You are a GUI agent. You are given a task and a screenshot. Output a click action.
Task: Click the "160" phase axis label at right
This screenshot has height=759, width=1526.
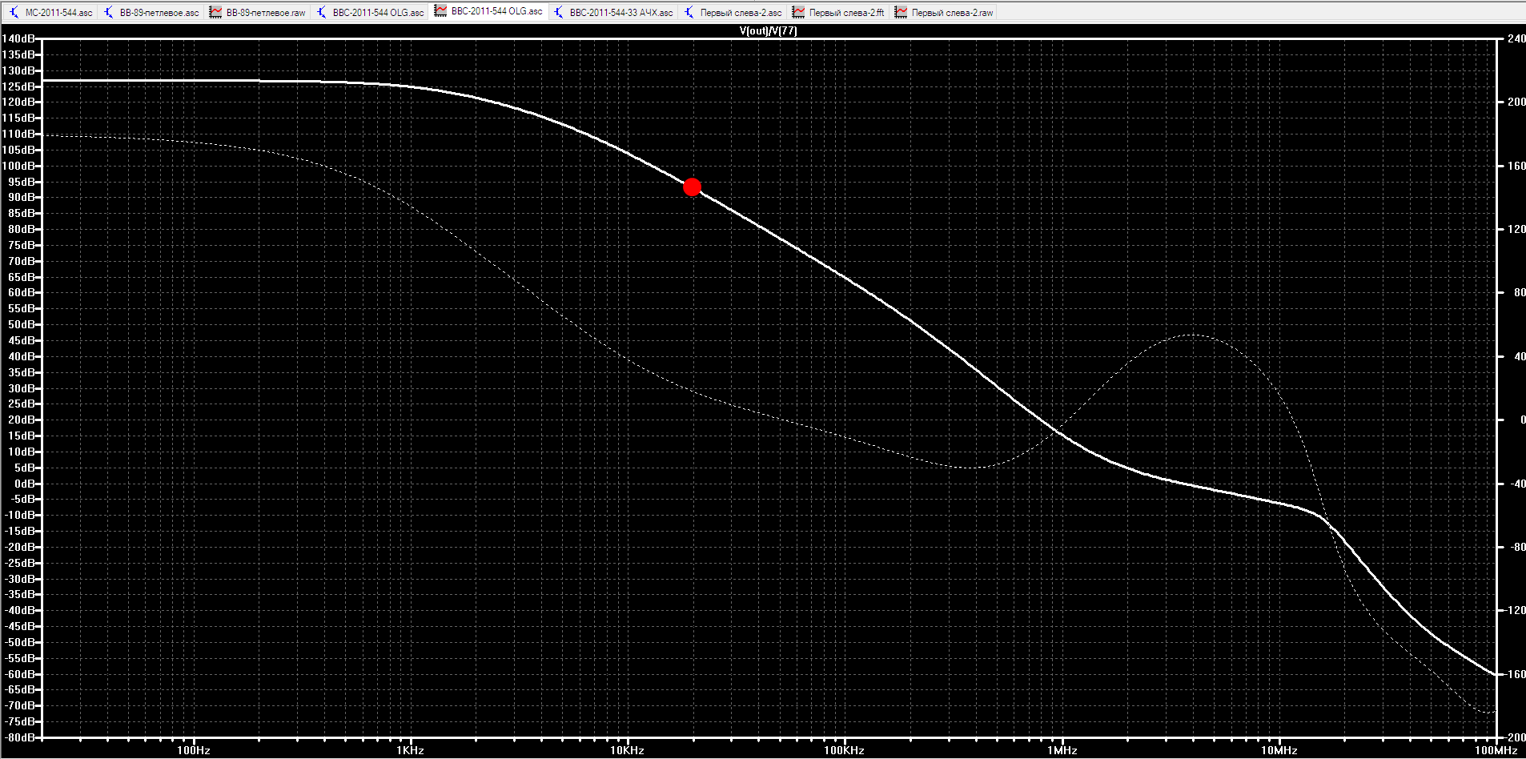(x=1516, y=166)
